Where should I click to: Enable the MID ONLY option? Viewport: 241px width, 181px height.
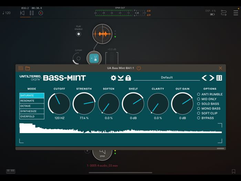(x=207, y=99)
